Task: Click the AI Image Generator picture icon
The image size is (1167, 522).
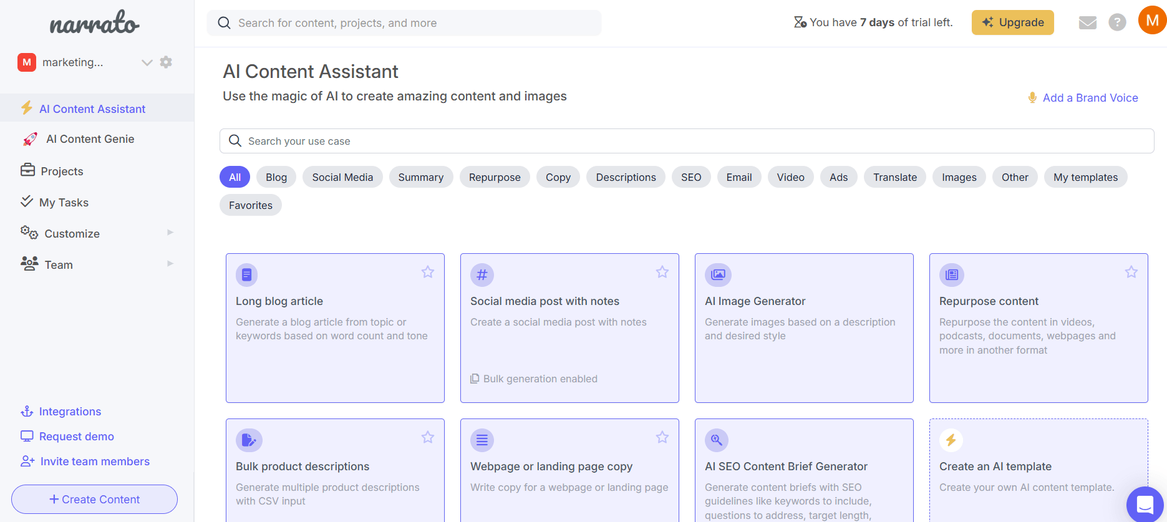Action: pos(719,274)
